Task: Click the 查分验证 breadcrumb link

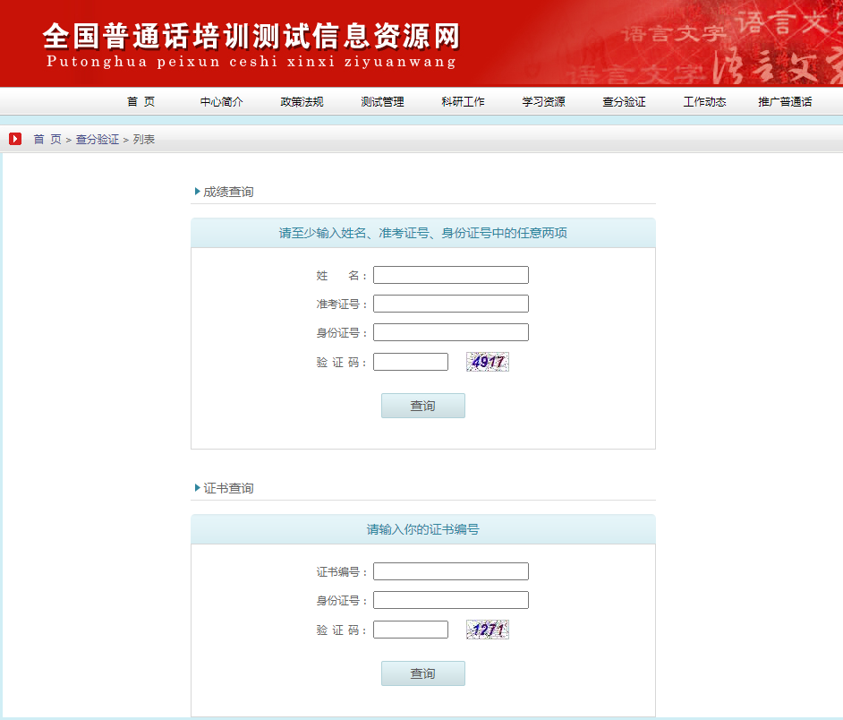Action: coord(97,140)
